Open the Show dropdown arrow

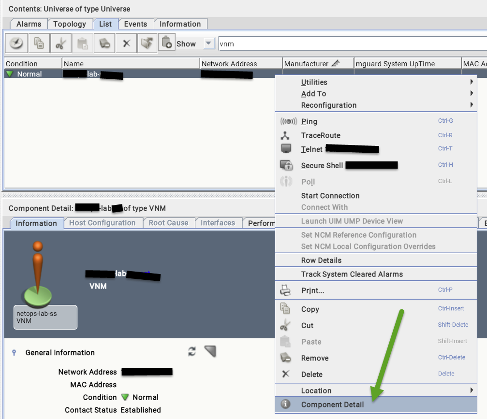208,43
